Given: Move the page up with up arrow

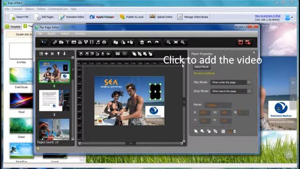Looking at the screenshot, I should click(x=58, y=54).
